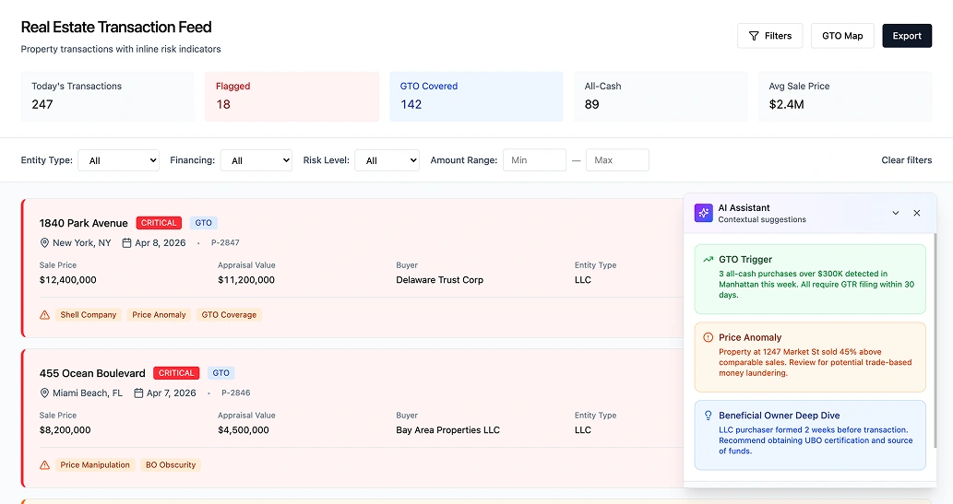
Task: Focus the Max amount input field
Action: (617, 160)
